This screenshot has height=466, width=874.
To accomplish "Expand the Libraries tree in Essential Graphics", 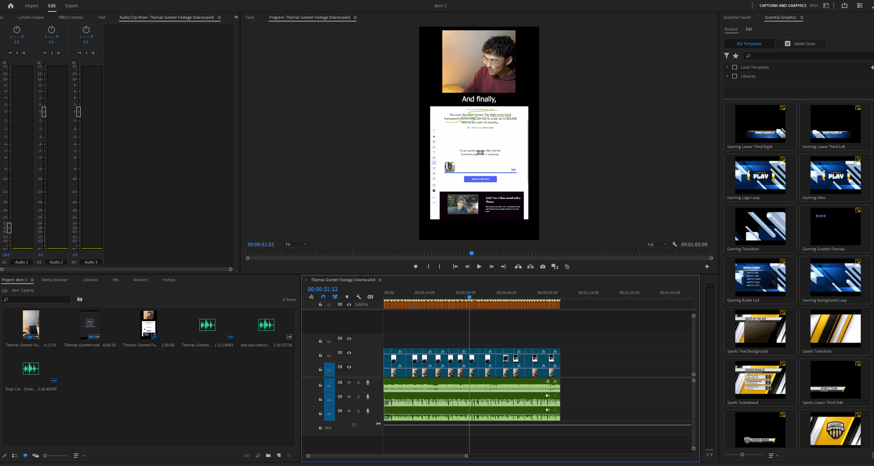I will point(727,76).
